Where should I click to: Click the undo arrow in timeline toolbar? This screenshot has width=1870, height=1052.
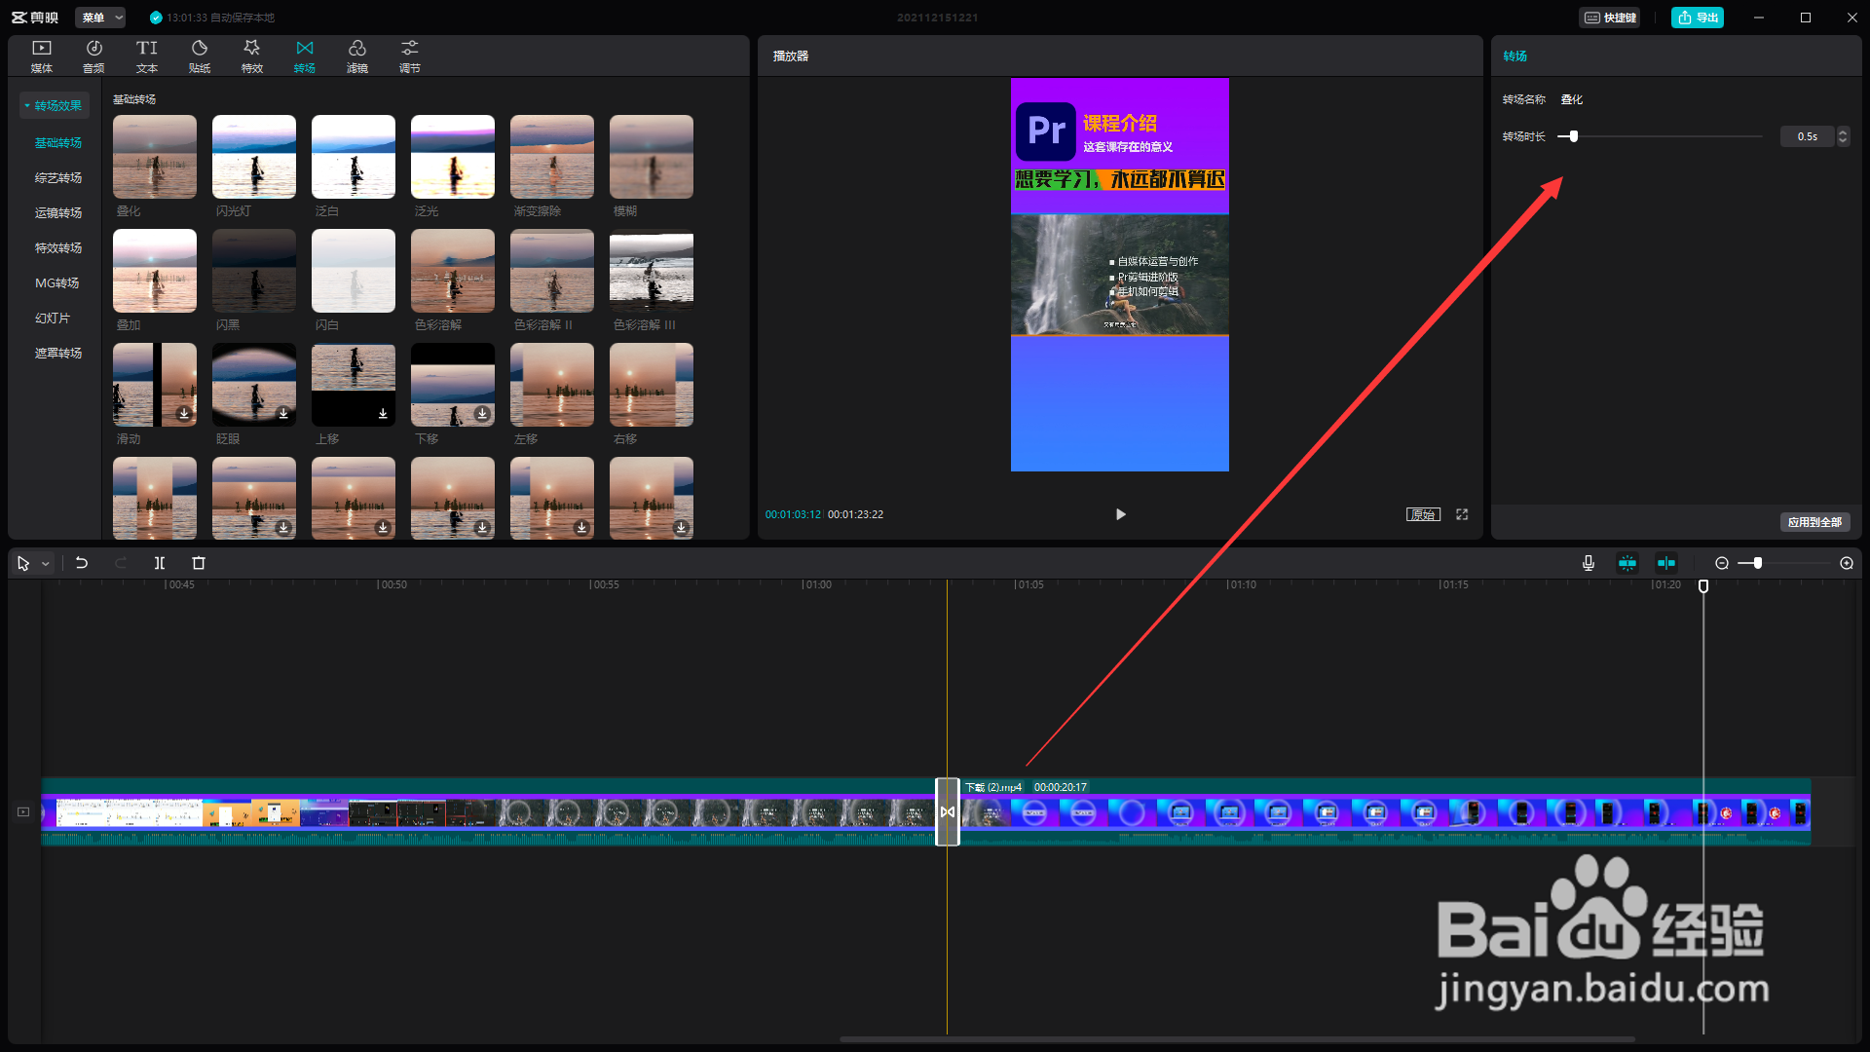click(x=82, y=563)
